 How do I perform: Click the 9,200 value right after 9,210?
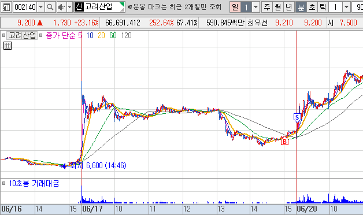(x=313, y=23)
